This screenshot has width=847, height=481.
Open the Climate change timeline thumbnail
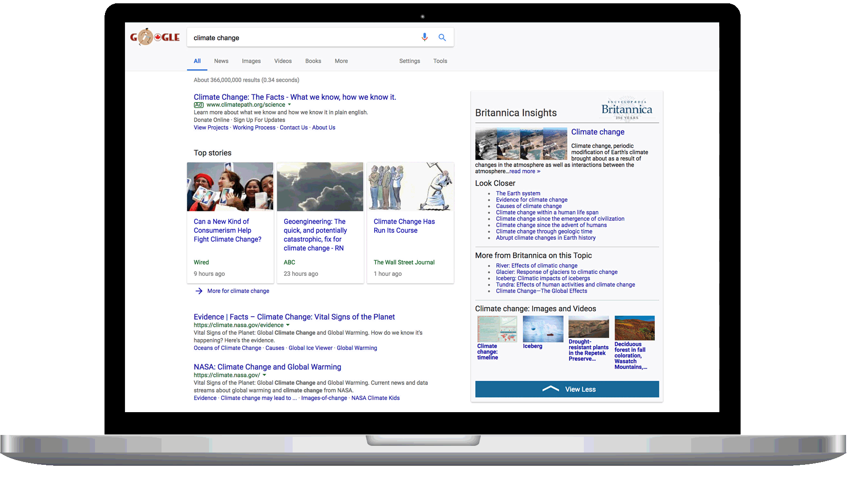pos(497,329)
